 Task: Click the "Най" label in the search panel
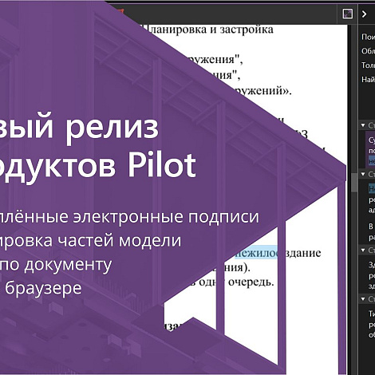pos(368,79)
